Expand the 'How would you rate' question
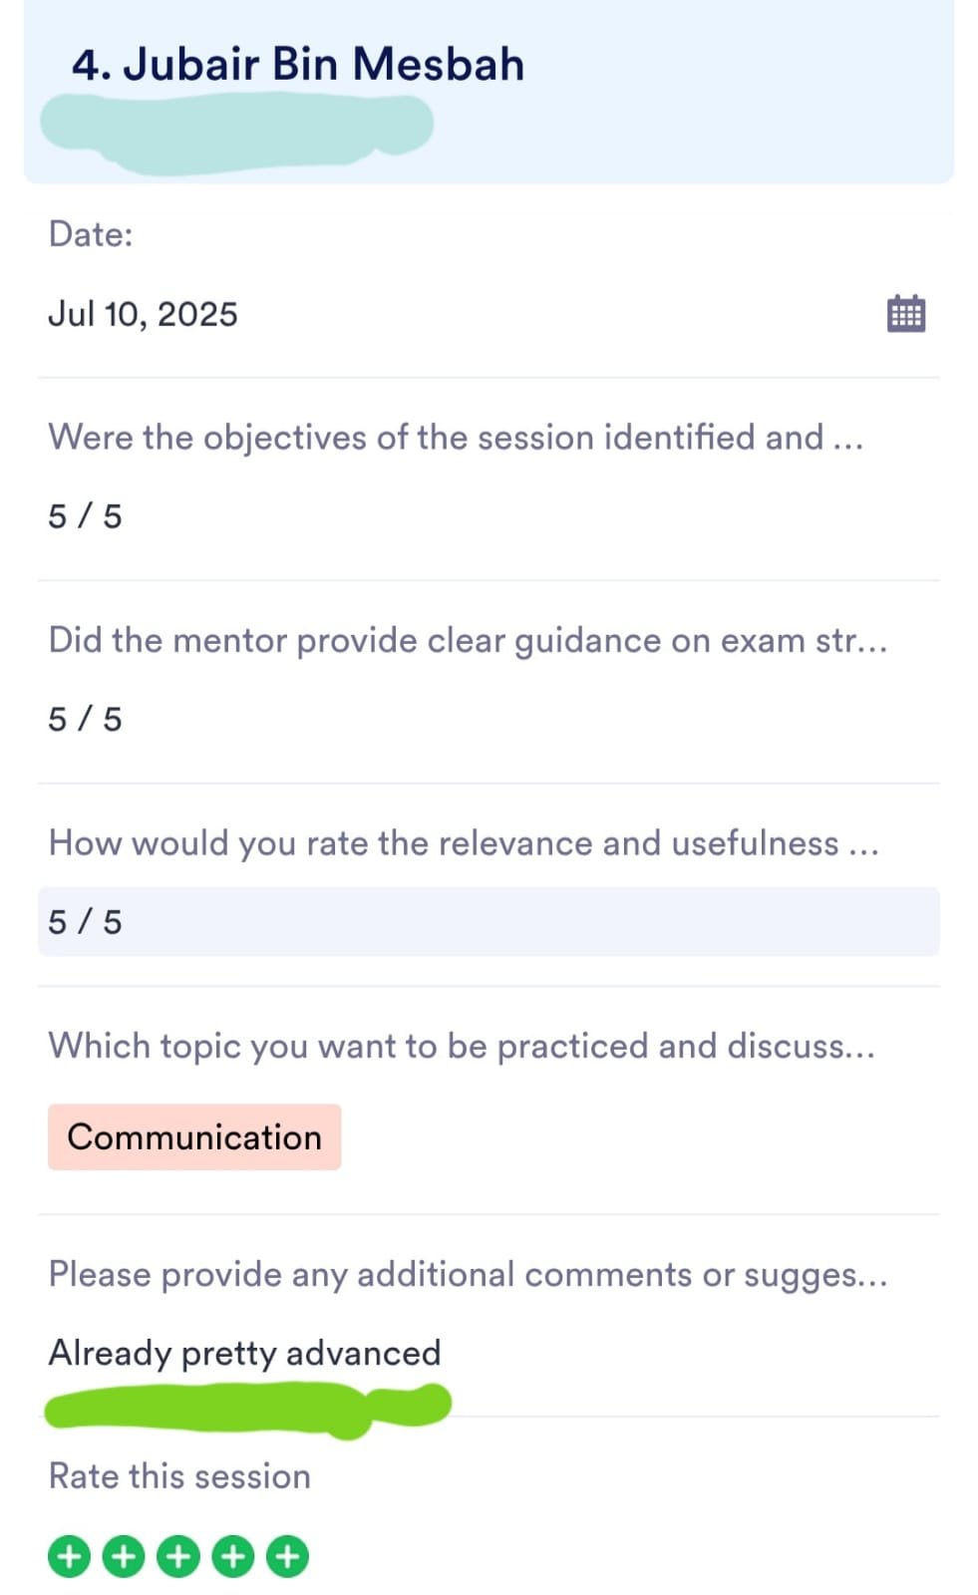This screenshot has height=1595, width=978. [464, 843]
